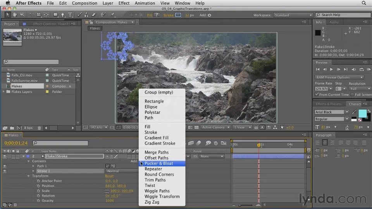Choose Trim Paths from Add menu
The image size is (372, 209).
pyautogui.click(x=162, y=180)
